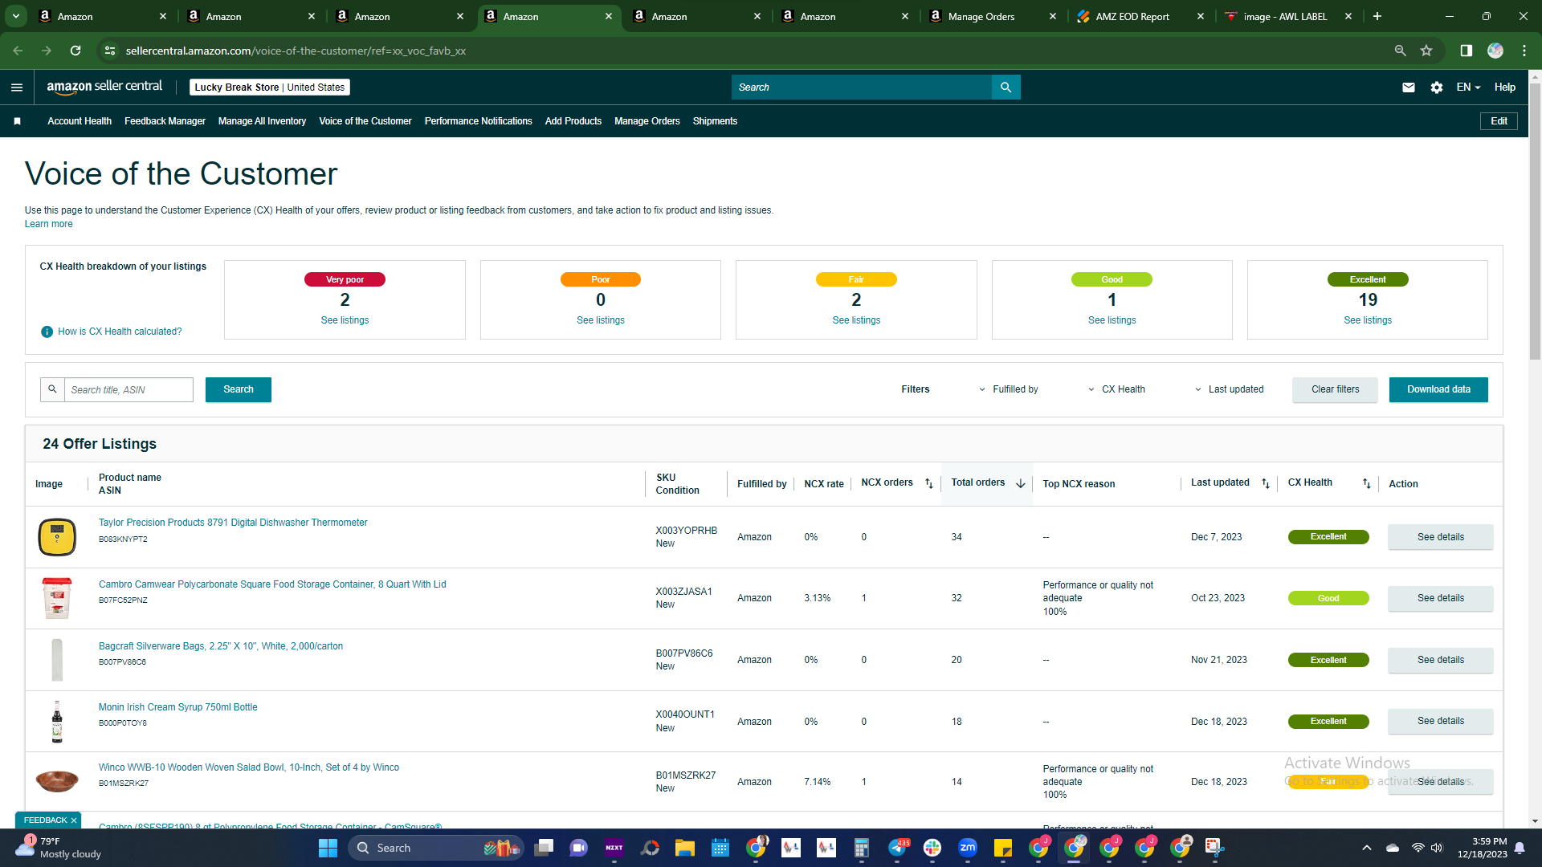
Task: Open the Learn more link
Action: tap(48, 224)
